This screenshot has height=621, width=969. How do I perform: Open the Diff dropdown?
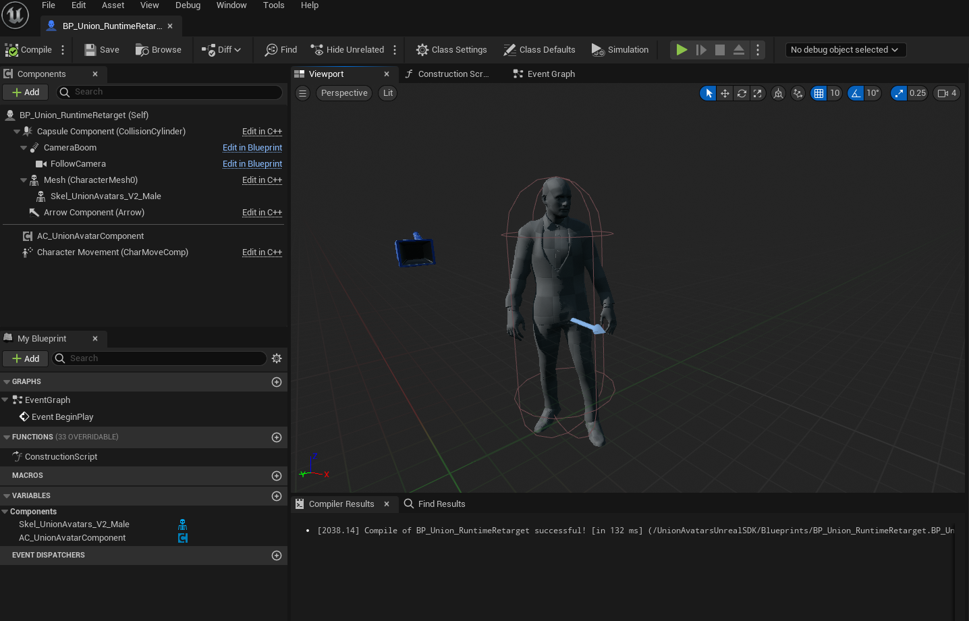221,50
